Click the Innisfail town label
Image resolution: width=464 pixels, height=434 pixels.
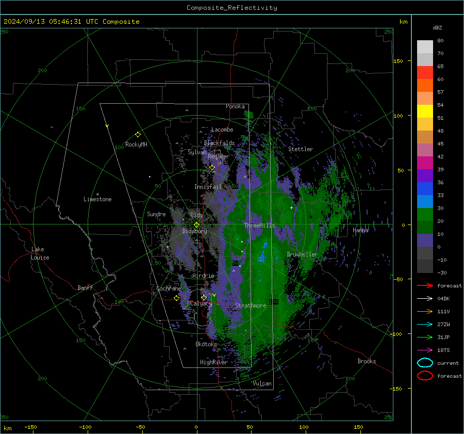click(208, 187)
